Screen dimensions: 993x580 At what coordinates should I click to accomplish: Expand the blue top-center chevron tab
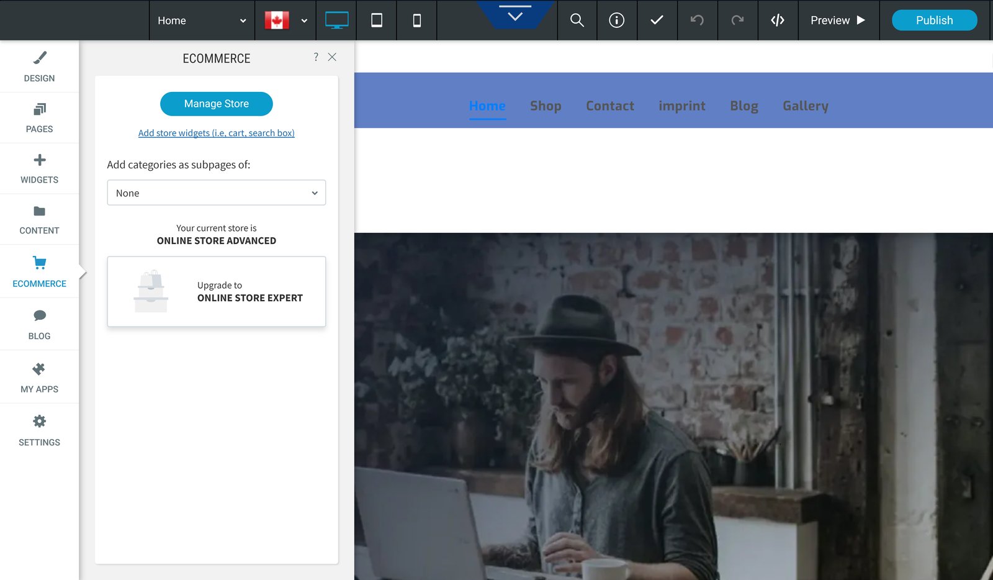515,15
